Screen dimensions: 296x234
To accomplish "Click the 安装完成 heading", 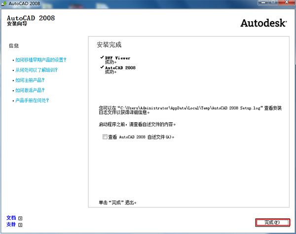I will pyautogui.click(x=110, y=45).
